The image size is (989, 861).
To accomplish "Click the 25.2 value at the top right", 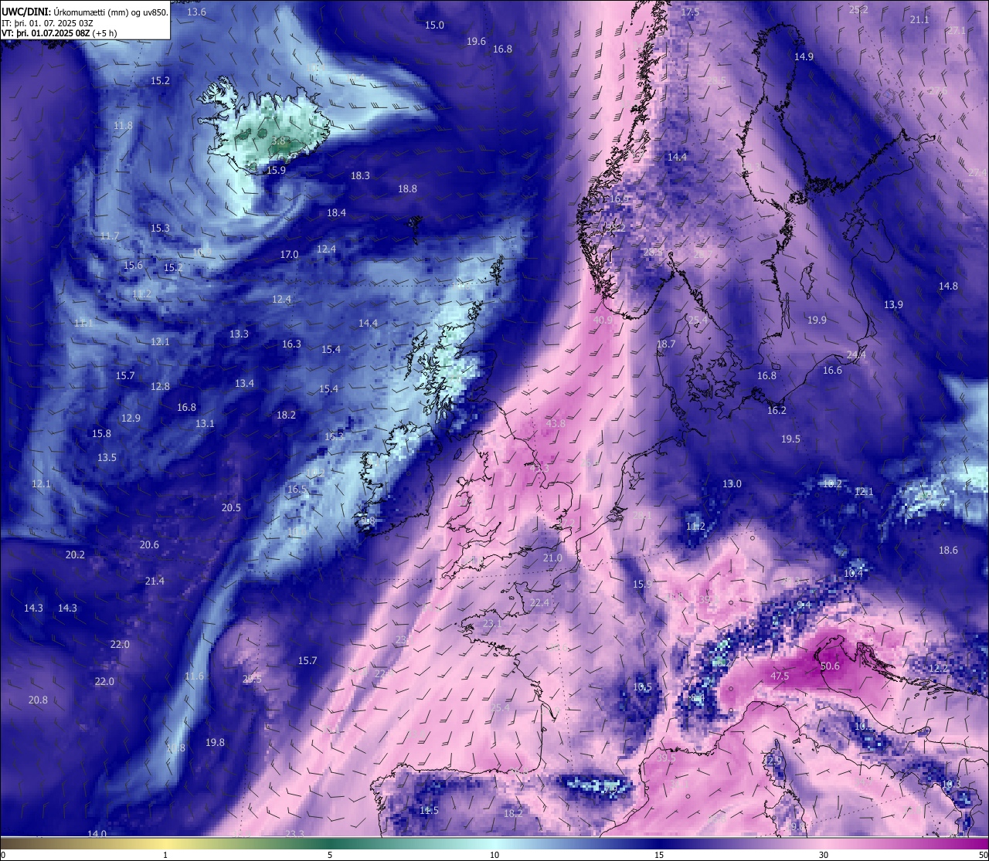I will pos(858,9).
